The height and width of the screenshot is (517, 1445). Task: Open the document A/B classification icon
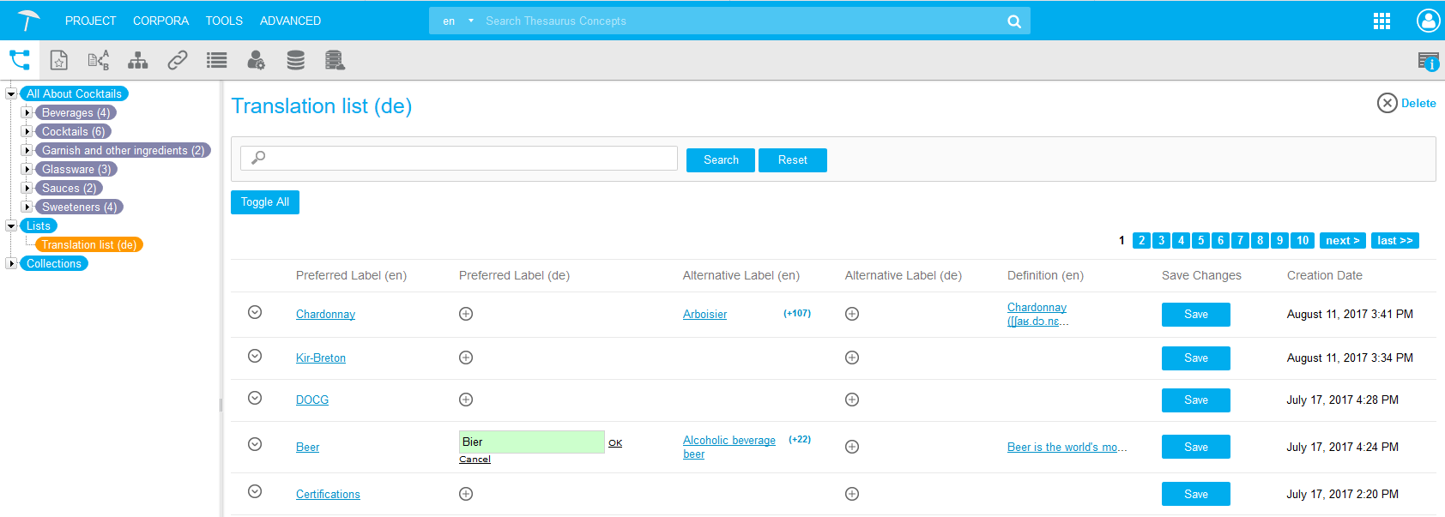coord(99,60)
